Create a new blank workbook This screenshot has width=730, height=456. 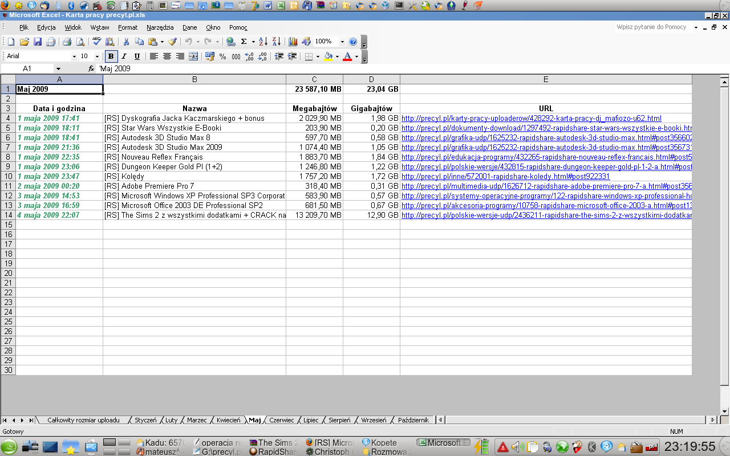[11, 42]
